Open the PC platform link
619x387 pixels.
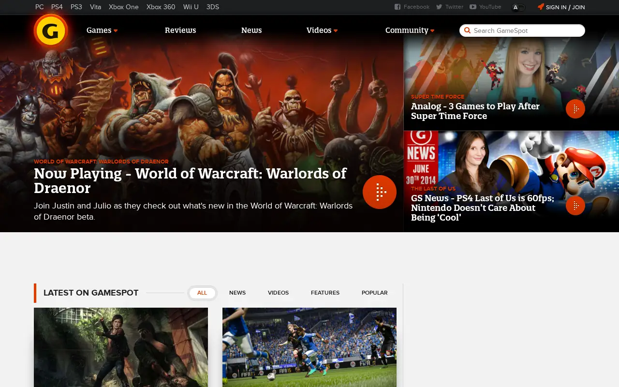pyautogui.click(x=40, y=7)
